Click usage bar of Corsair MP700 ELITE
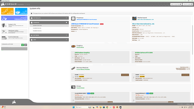 [x=154, y=102]
